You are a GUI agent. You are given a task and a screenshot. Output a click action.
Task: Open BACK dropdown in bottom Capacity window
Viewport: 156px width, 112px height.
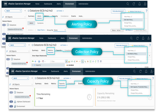pyautogui.click(x=20, y=78)
